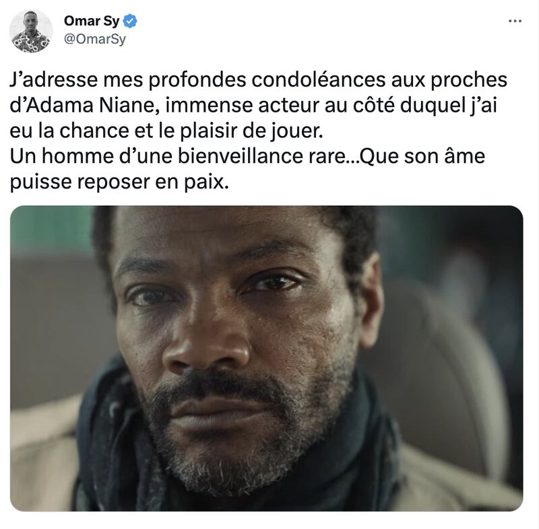This screenshot has height=529, width=539.
Task: Click the last line "puisse reposer en paix."
Action: coord(119,182)
